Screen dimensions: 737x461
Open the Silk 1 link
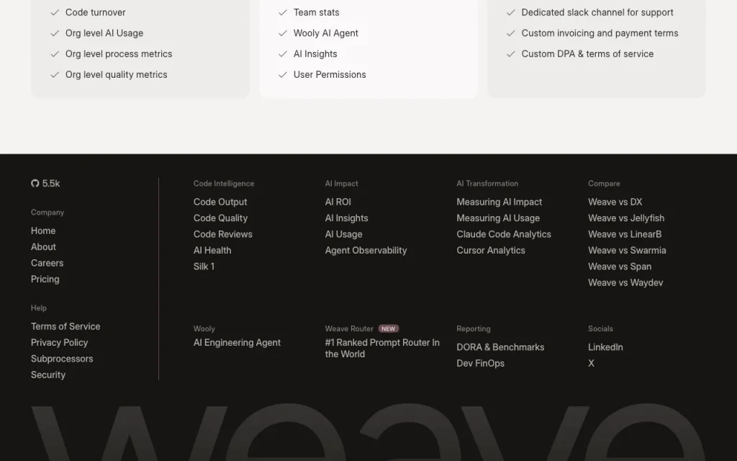click(204, 267)
